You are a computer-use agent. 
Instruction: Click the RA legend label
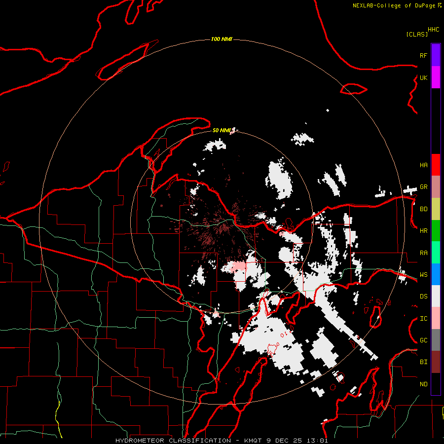point(423,253)
